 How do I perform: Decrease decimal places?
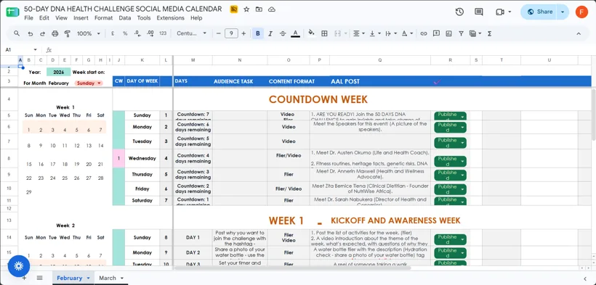137,33
